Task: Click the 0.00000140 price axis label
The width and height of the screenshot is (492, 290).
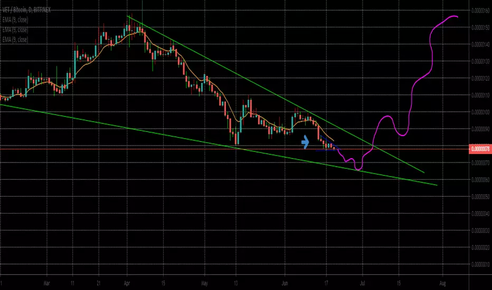Action: [480, 44]
